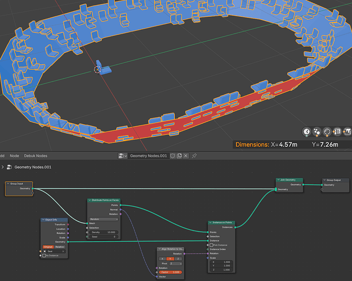Click Object Info Transform output socket
This screenshot has height=281, width=352.
68,224
